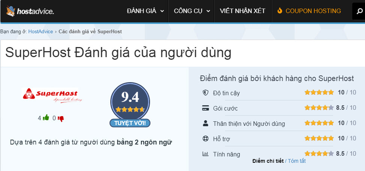365x171 pixels.
Task: Click the 8.5 / 10 score for Gói cước
Action: [346, 108]
